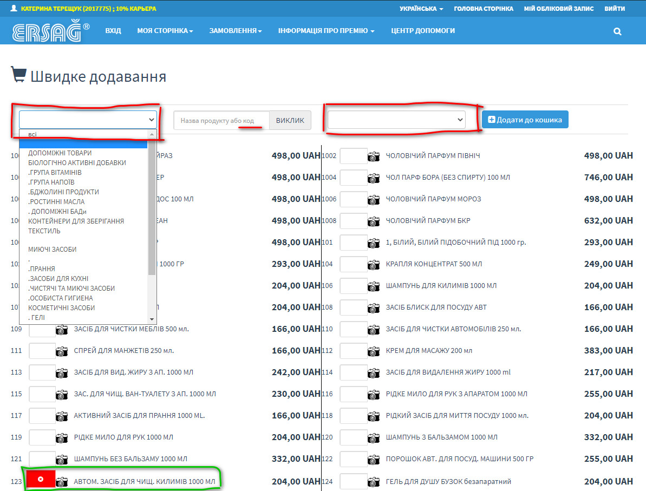Open ІНФОРМАЦІЯ ПРО ПРЕМІЮ menu

click(x=326, y=31)
